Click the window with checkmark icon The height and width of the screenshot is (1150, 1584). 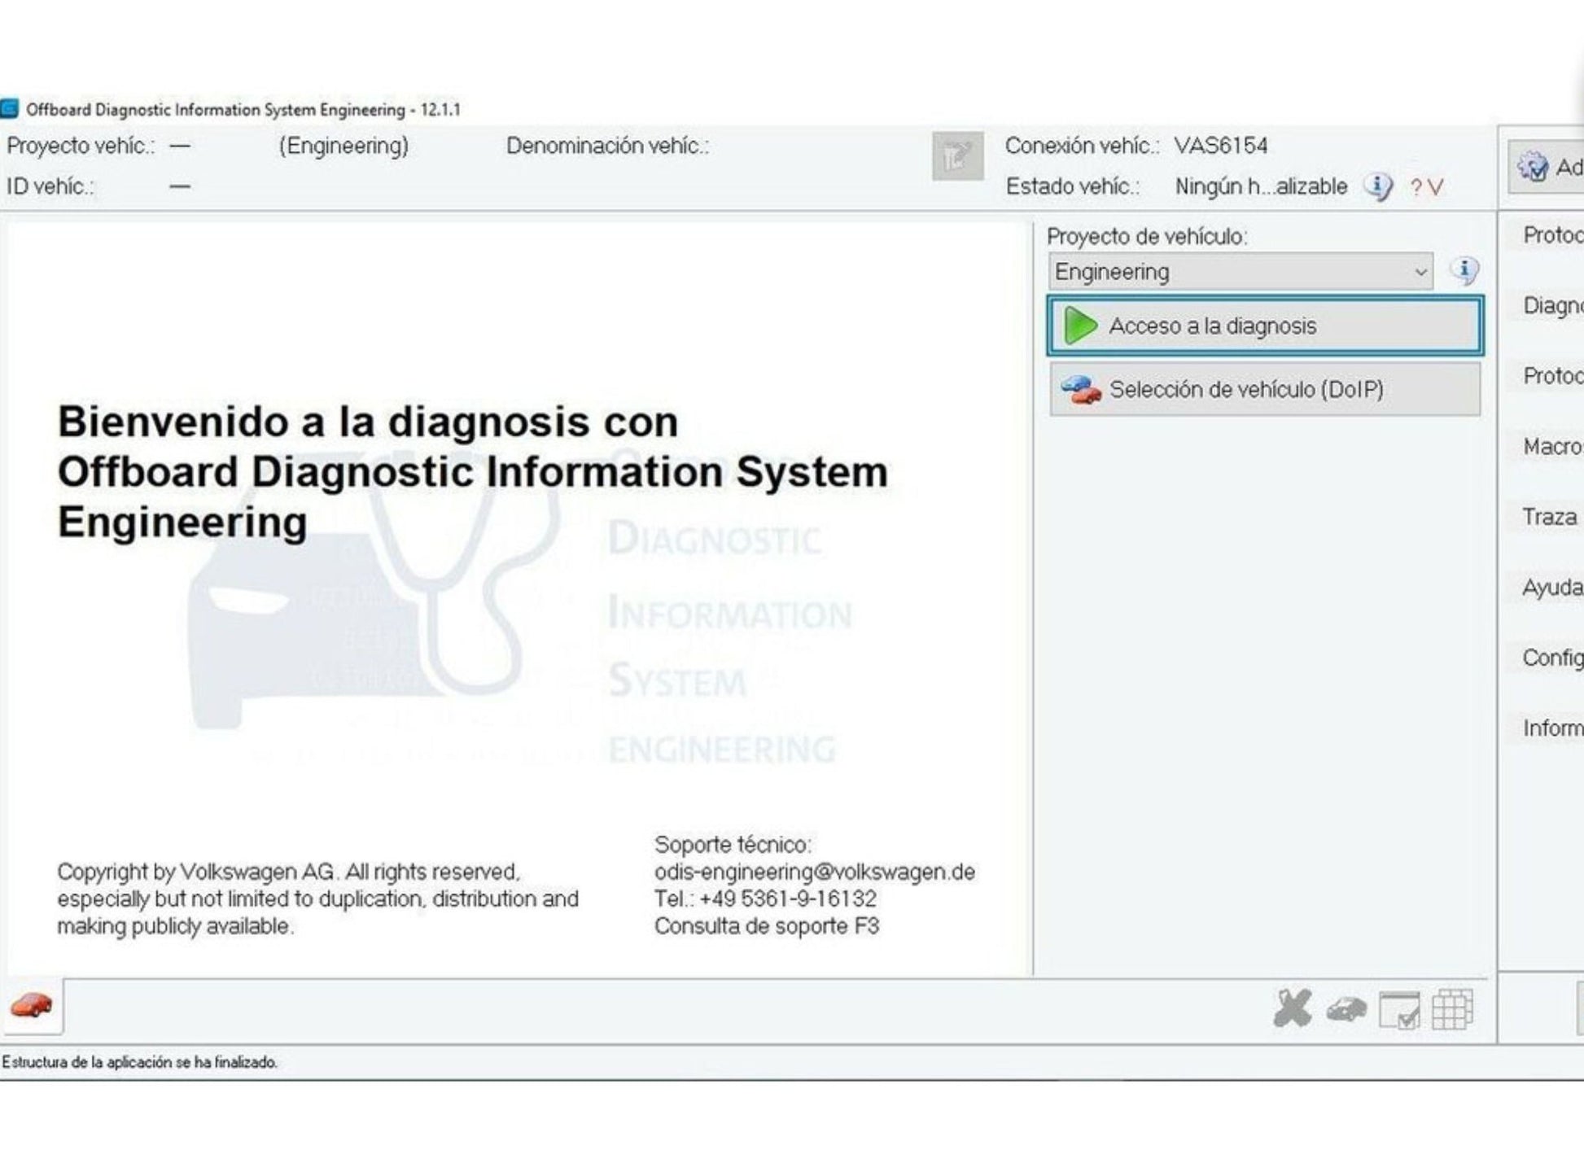point(1399,1010)
